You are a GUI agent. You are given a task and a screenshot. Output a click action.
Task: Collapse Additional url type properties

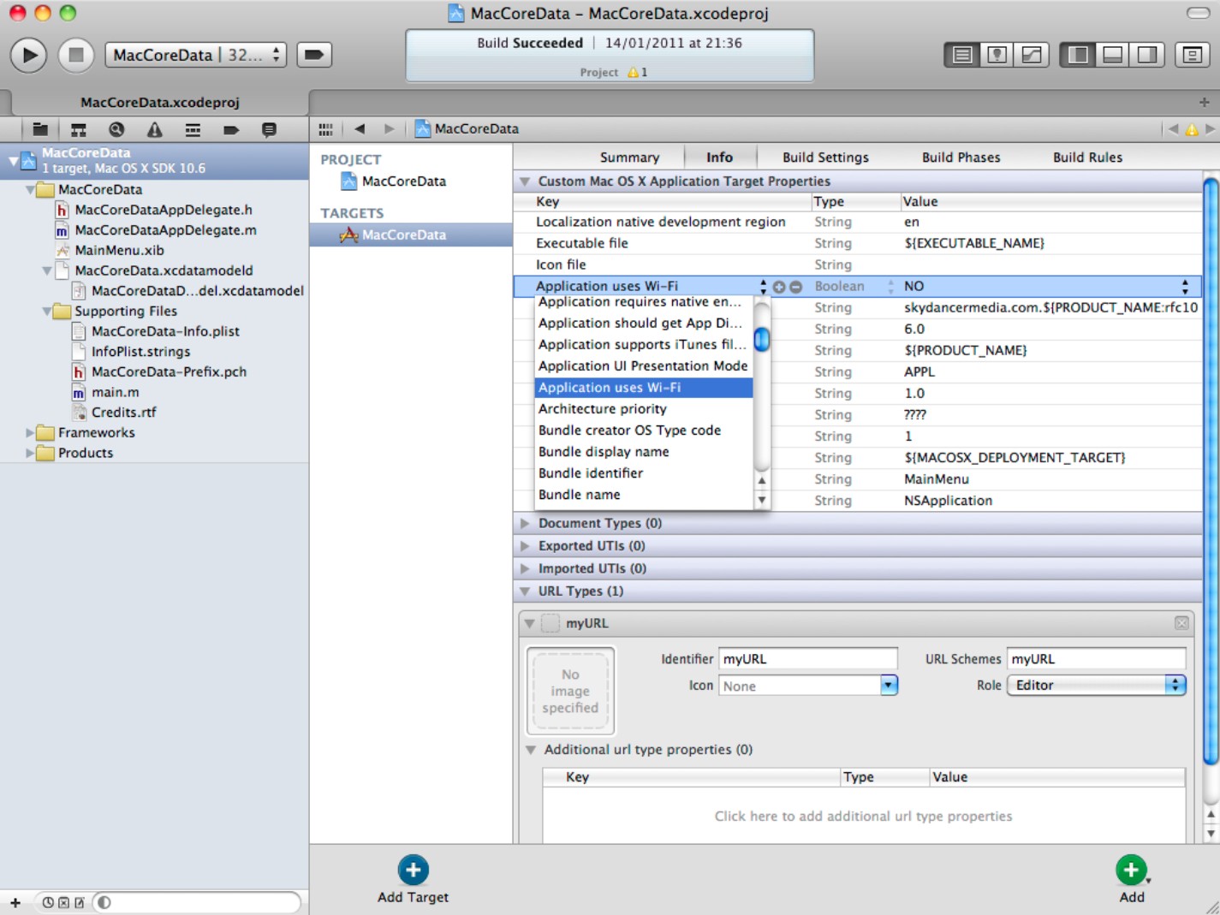532,750
